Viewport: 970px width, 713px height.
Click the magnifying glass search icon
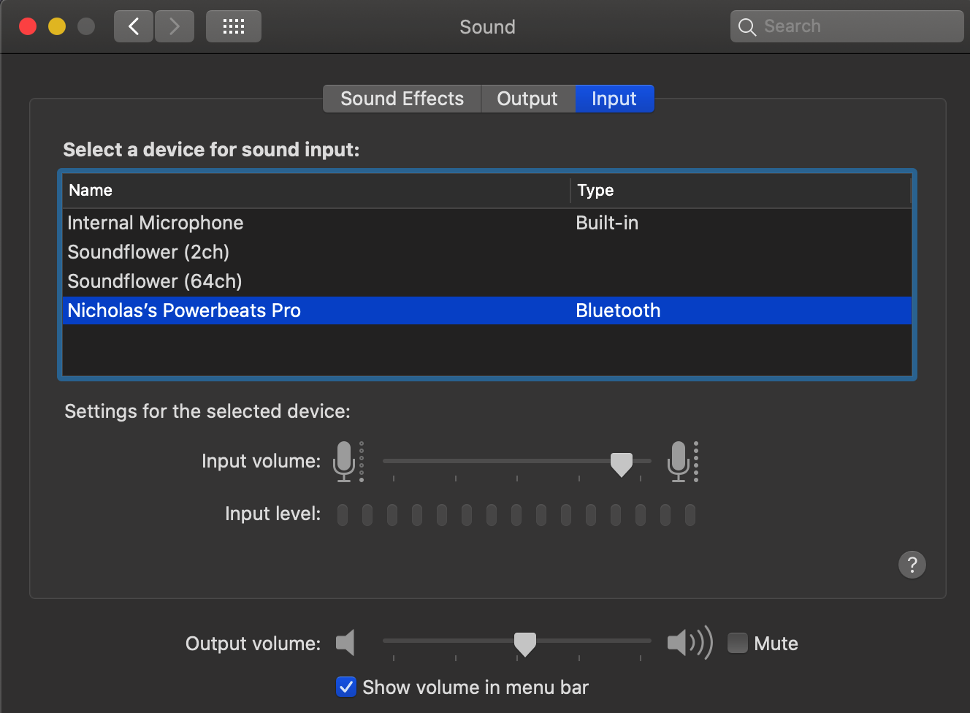point(747,27)
